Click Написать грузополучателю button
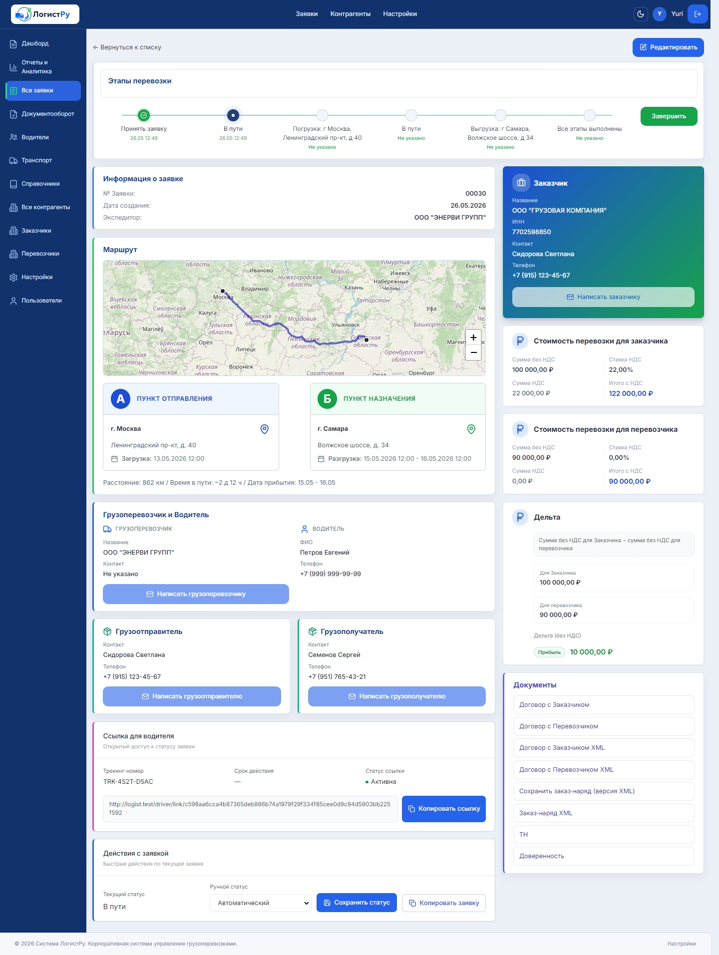Screen dimensions: 719x955 click(397, 696)
